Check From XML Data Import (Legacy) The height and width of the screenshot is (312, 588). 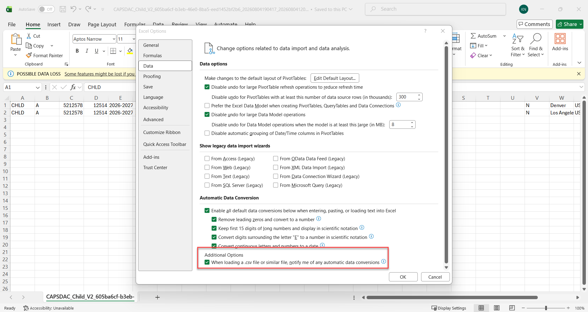(276, 168)
